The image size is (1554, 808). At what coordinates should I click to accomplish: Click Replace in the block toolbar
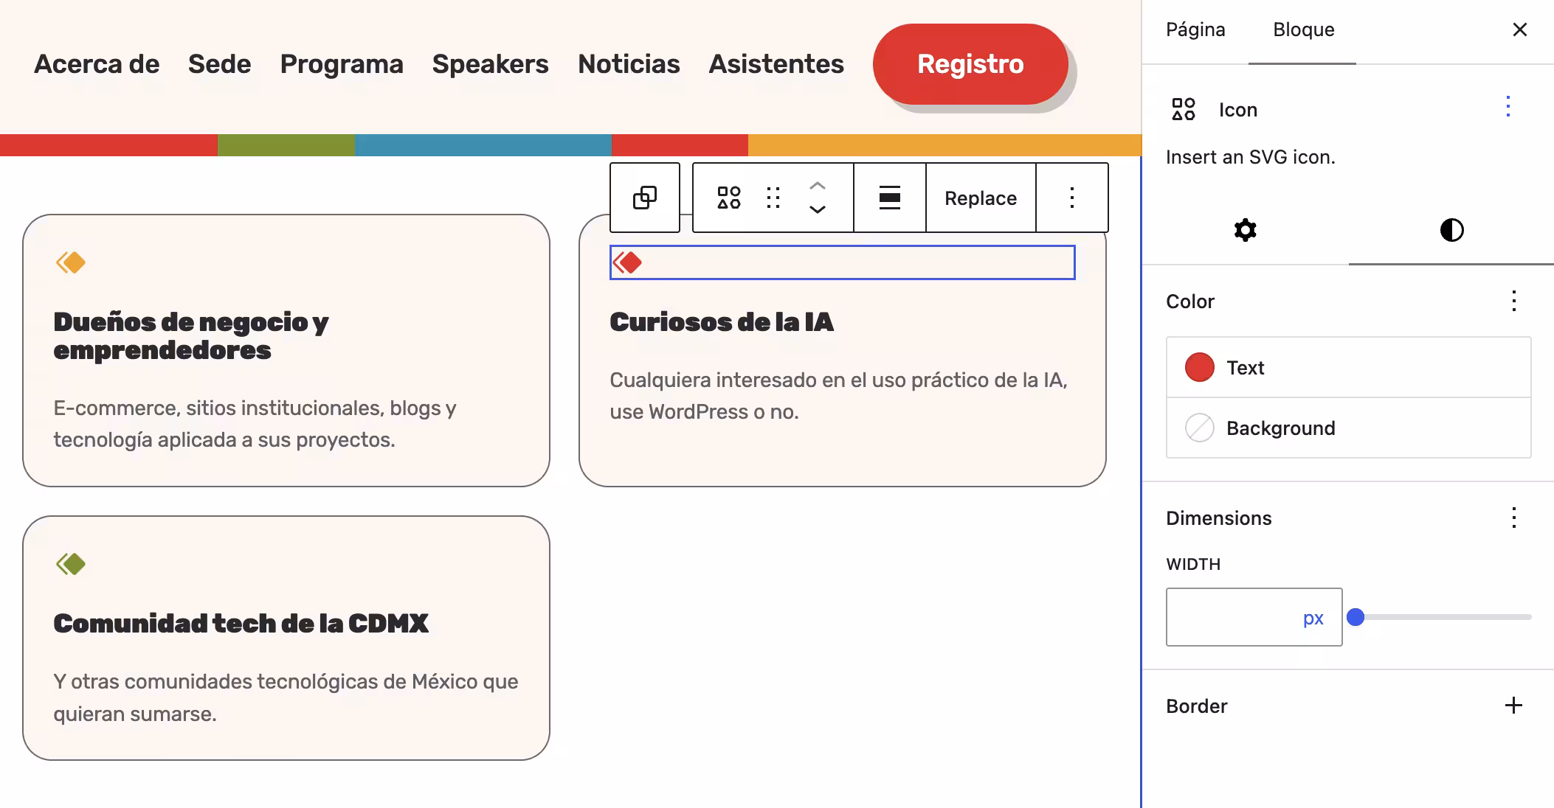point(981,198)
